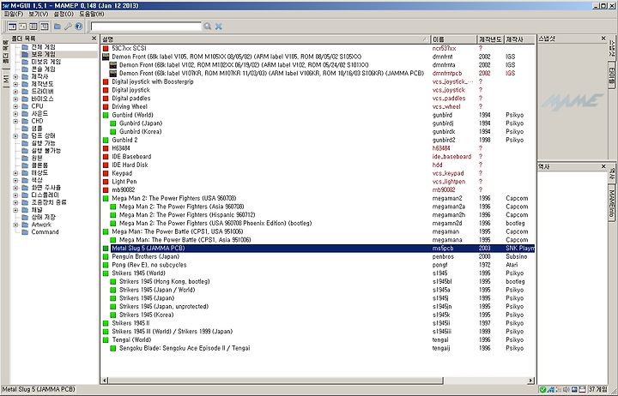This screenshot has height=396, width=618.
Task: Close the 역사 panel
Action: tap(603, 166)
